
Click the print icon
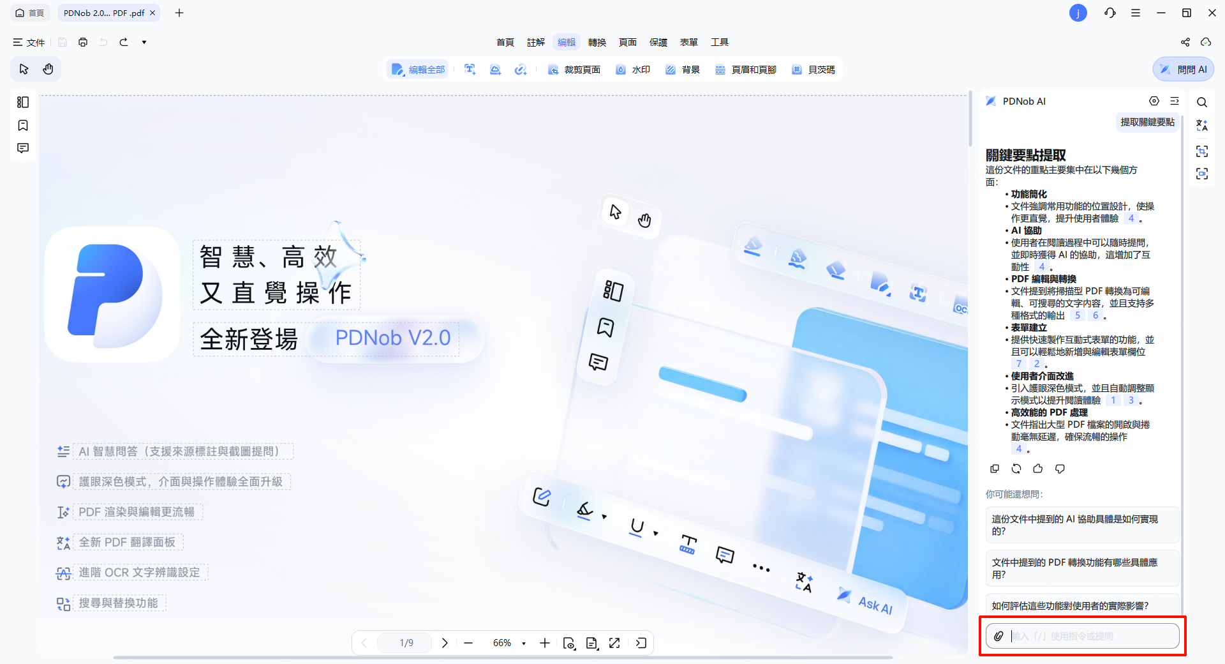pyautogui.click(x=83, y=42)
